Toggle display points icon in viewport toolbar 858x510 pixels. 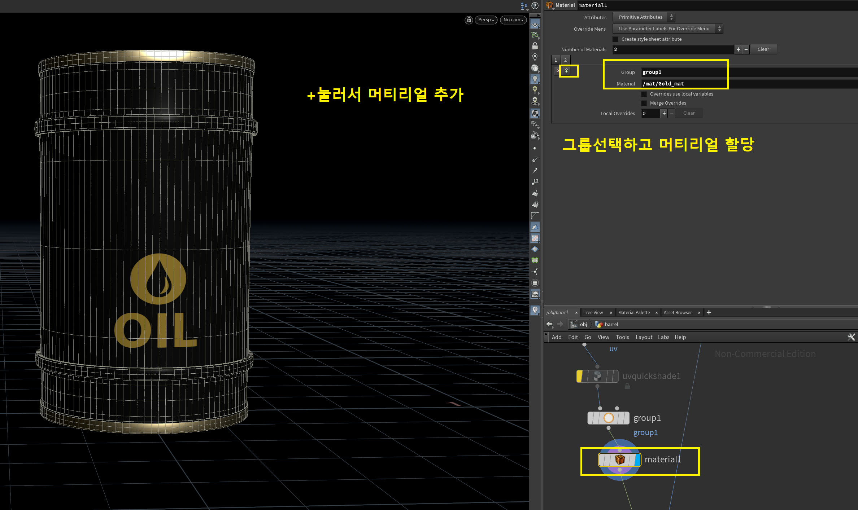pos(535,148)
